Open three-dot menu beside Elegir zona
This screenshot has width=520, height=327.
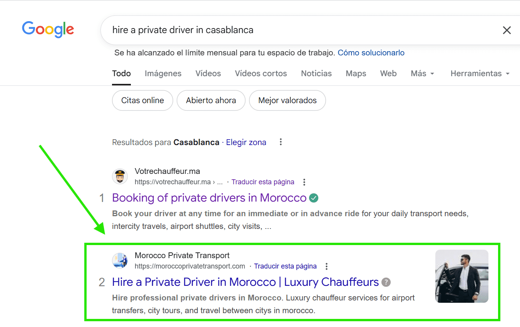coord(281,142)
